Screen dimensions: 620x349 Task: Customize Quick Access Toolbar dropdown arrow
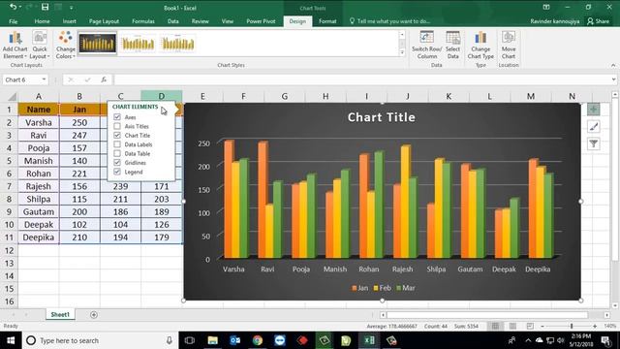point(72,8)
